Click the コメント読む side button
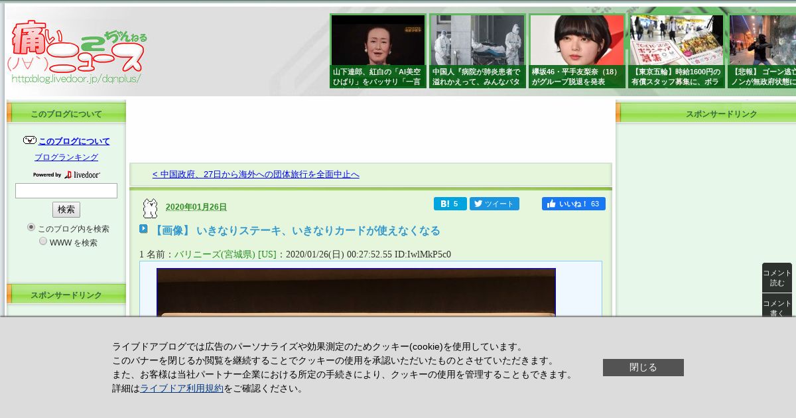796x418 pixels. pyautogui.click(x=777, y=278)
